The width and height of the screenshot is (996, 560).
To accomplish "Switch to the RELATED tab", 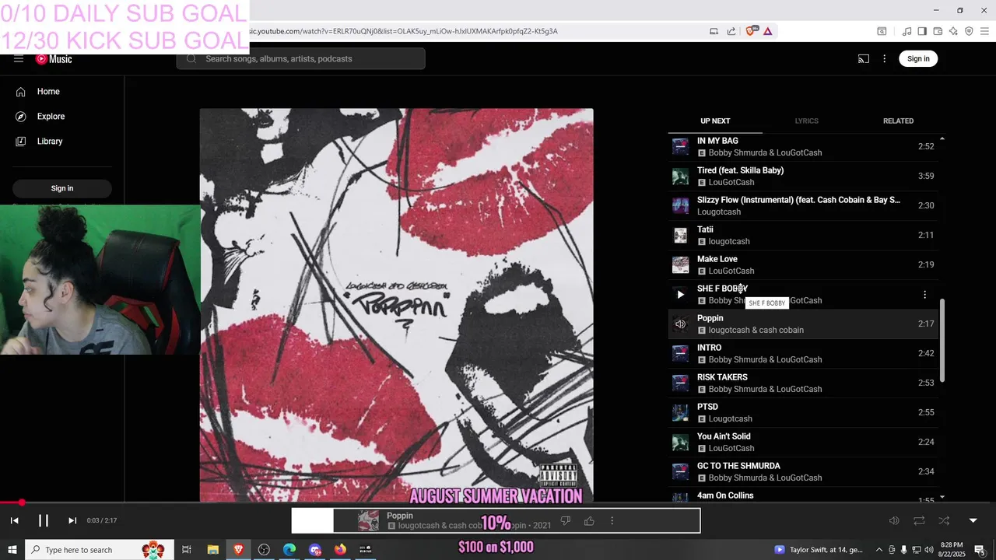I will coord(898,121).
